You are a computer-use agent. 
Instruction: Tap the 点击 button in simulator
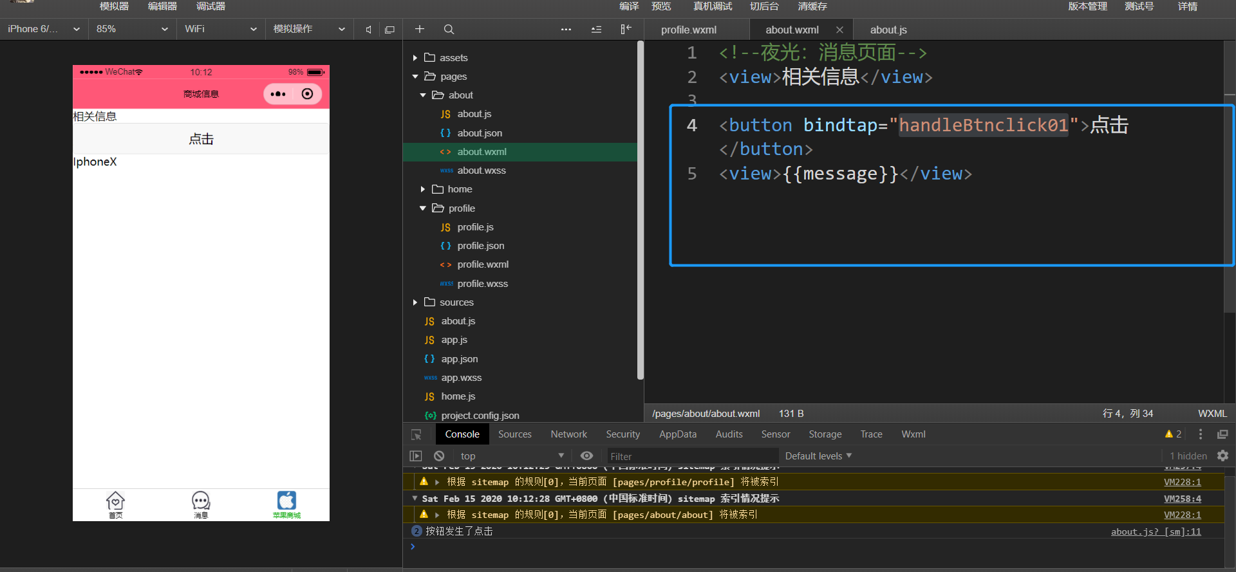click(201, 139)
